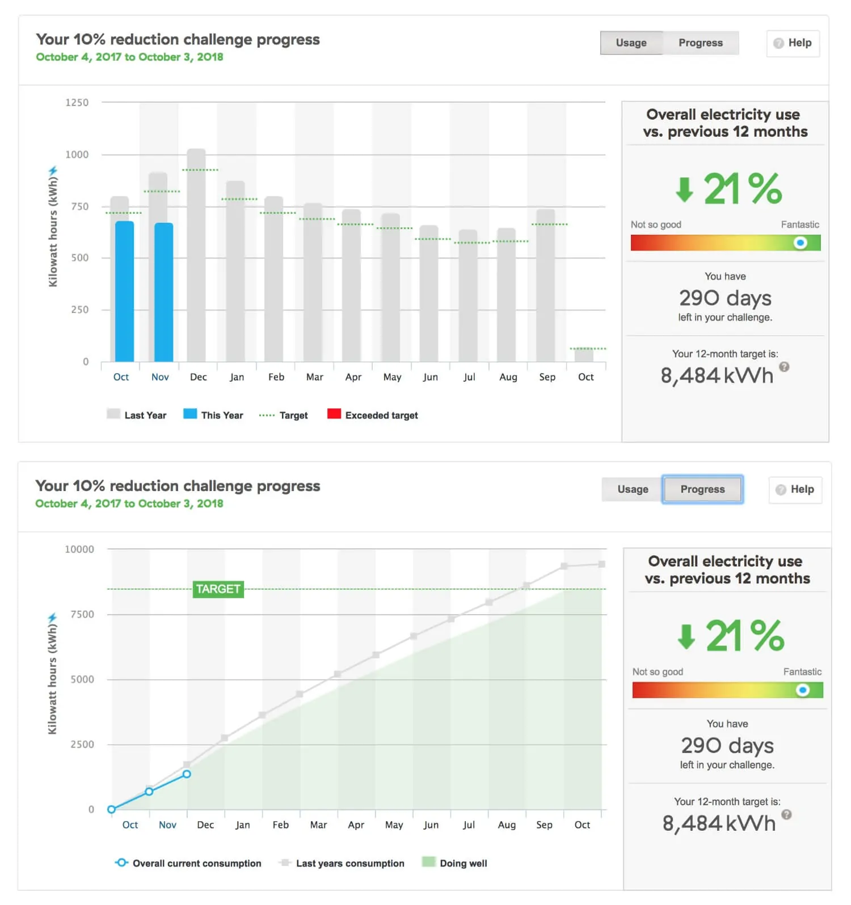Click the blue October bar for this year
This screenshot has height=905, width=851.
(125, 291)
